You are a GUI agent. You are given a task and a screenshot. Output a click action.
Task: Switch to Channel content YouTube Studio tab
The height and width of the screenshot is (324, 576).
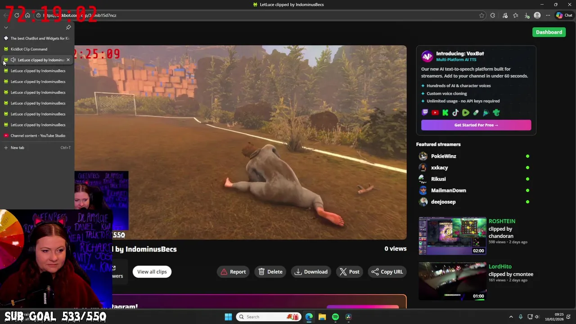point(37,135)
